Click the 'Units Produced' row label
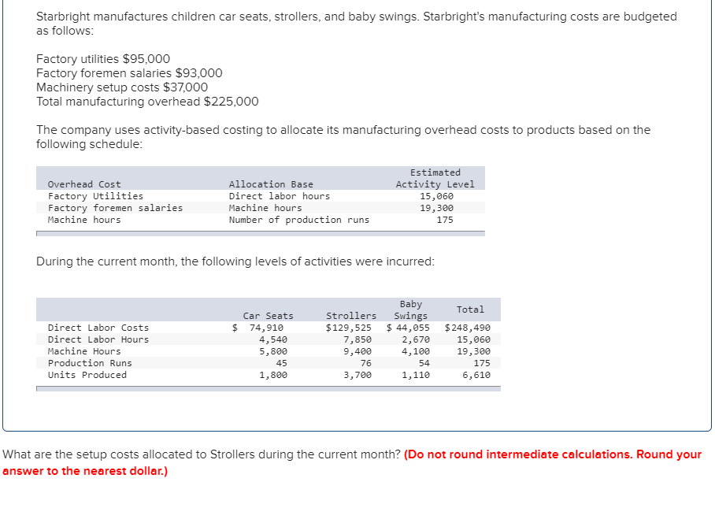This screenshot has width=715, height=519. [87, 375]
